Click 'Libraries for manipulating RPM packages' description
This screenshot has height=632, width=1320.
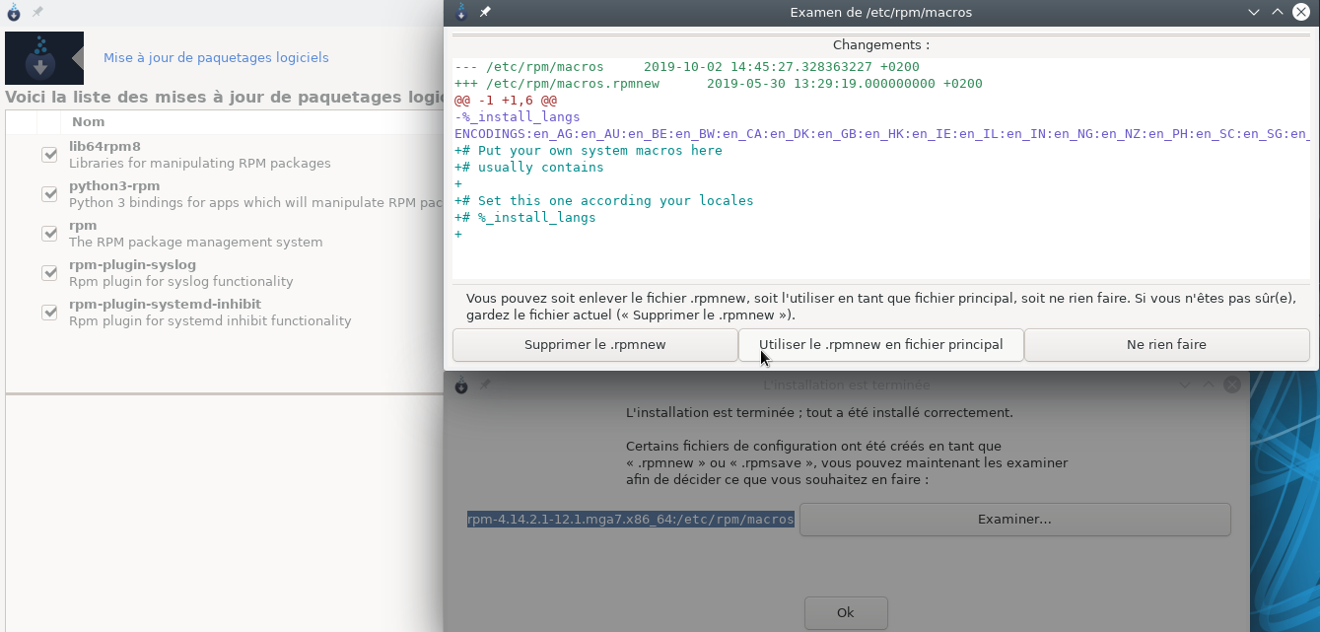pos(200,163)
